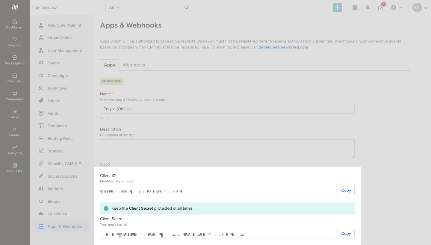Open the Requests section
Screen dimensions: 431x245
[14, 168]
